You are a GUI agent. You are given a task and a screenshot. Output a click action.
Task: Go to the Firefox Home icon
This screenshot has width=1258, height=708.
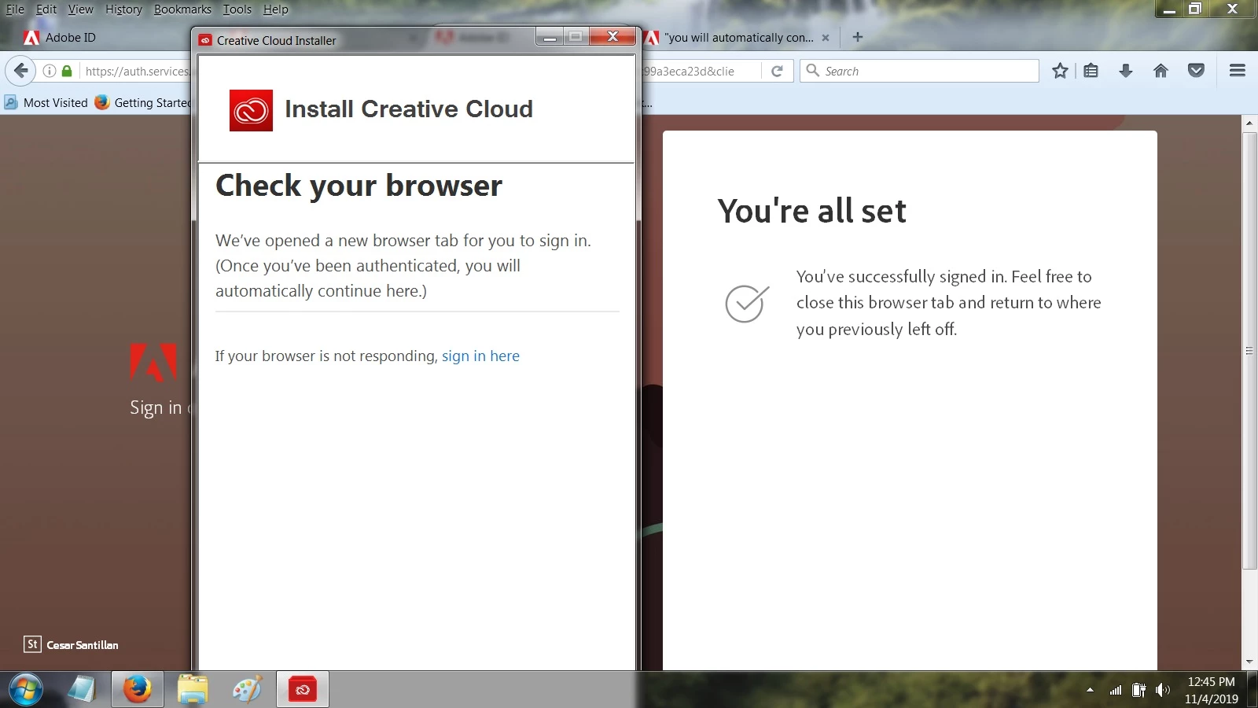click(1161, 71)
